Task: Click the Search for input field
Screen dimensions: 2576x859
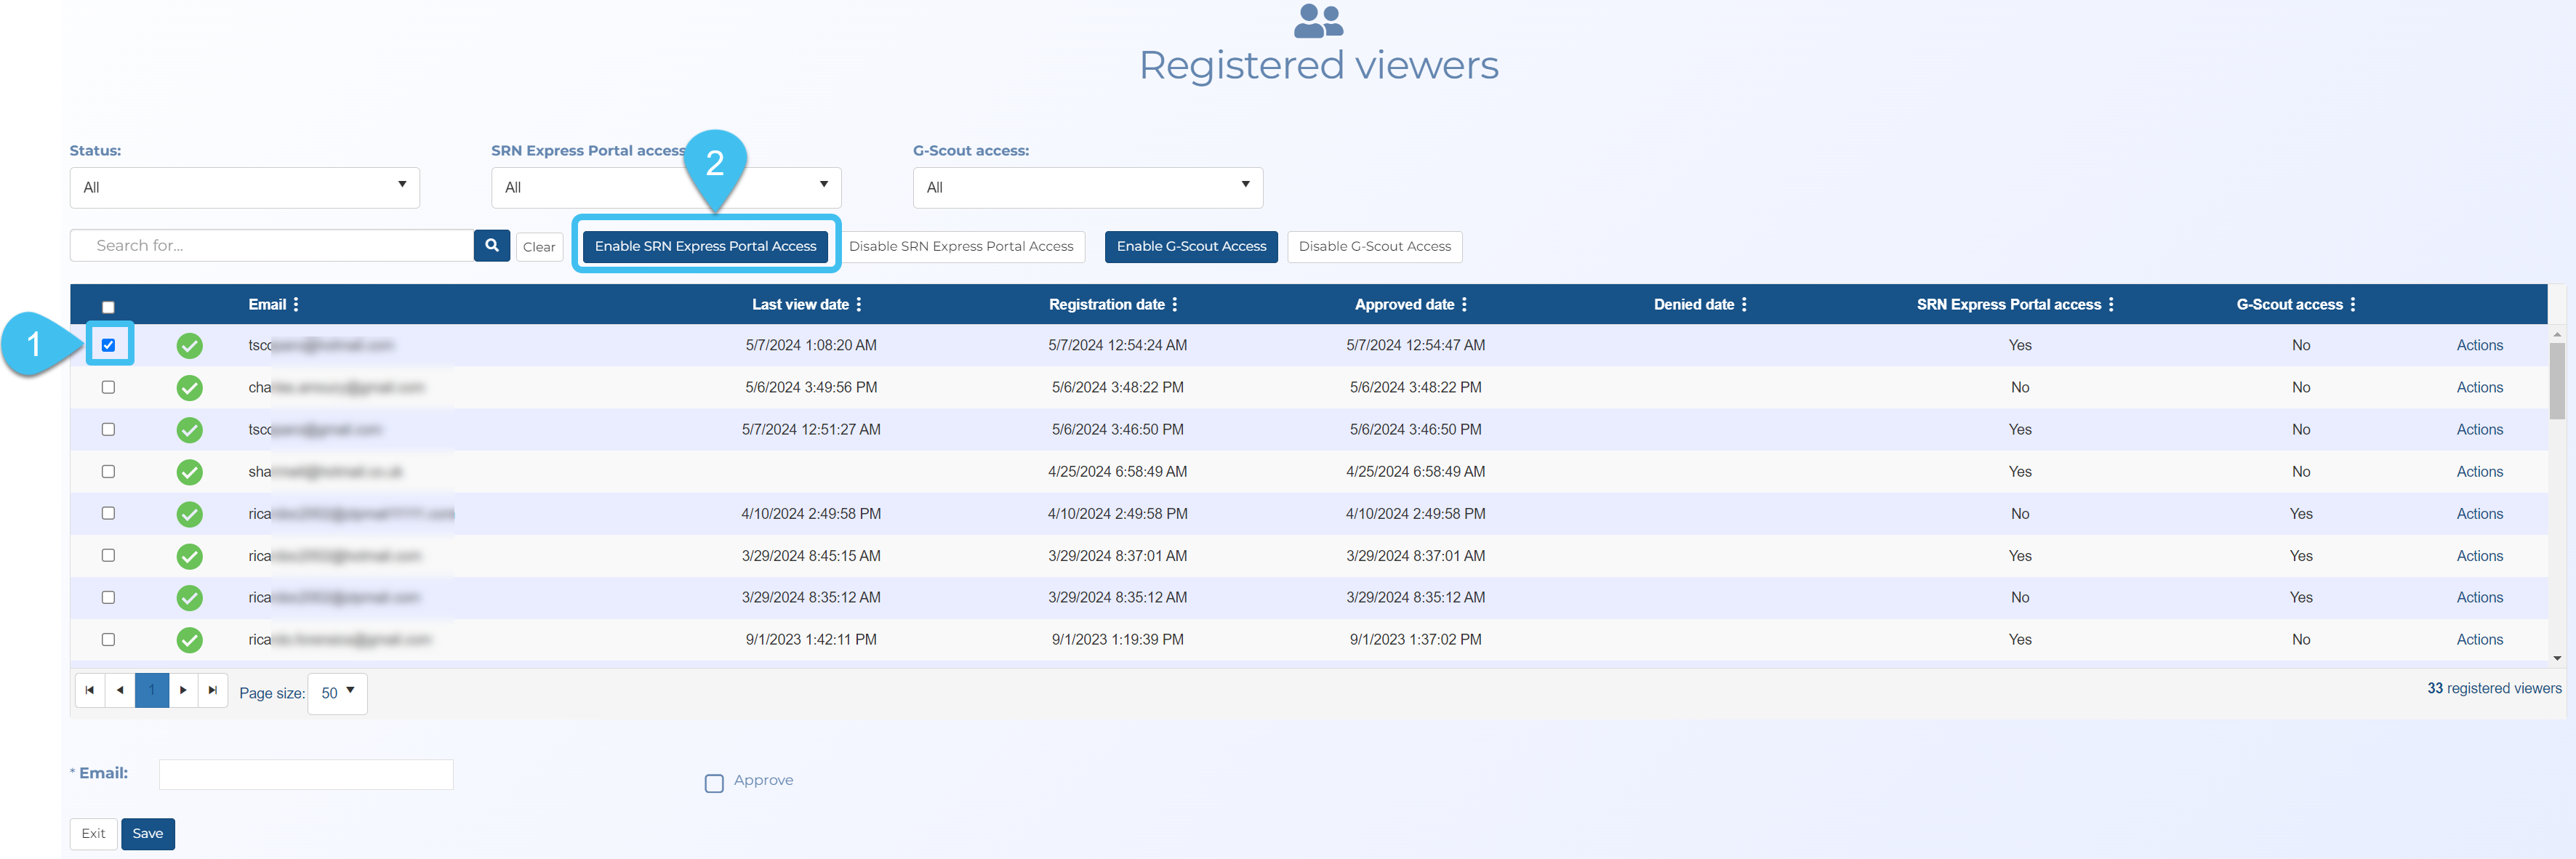Action: coord(272,245)
